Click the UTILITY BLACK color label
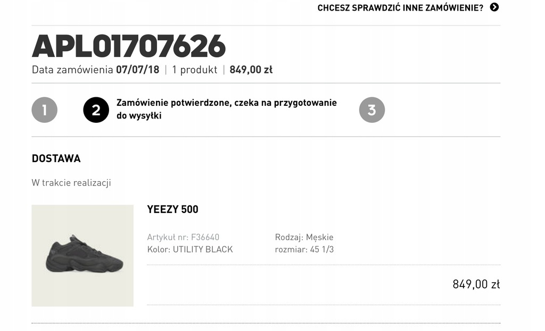Viewport: 545px width, 331px height. 203,249
